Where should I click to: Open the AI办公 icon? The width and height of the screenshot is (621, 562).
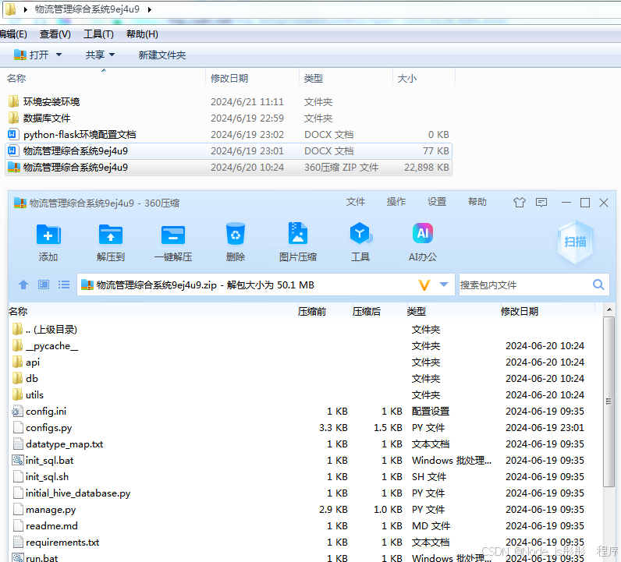tap(423, 233)
